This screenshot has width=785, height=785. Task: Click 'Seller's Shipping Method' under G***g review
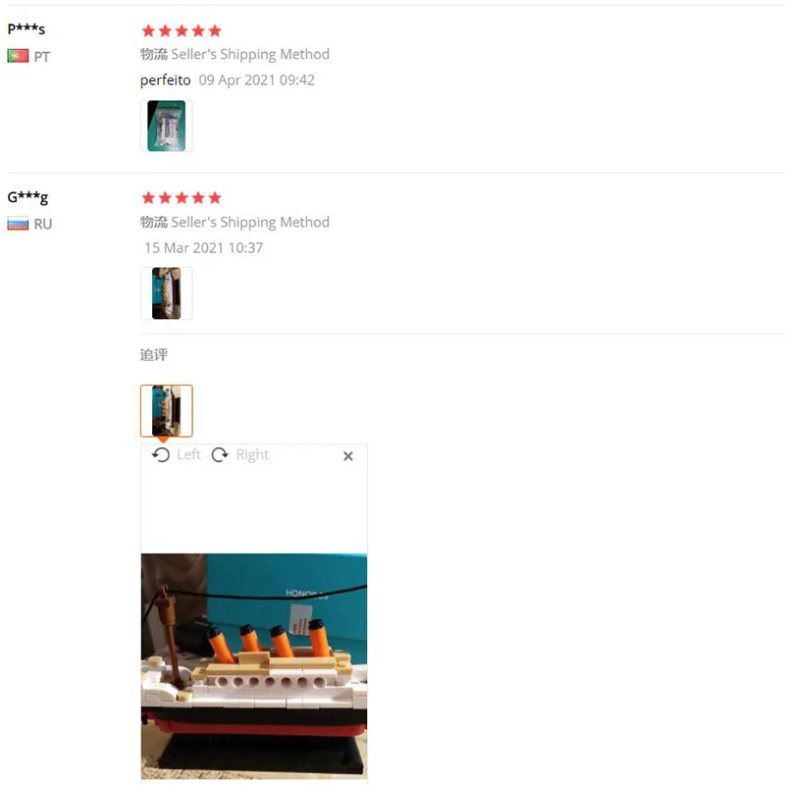pyautogui.click(x=250, y=222)
